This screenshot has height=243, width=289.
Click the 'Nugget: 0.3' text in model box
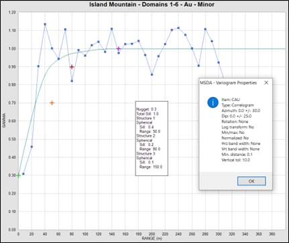pyautogui.click(x=146, y=109)
